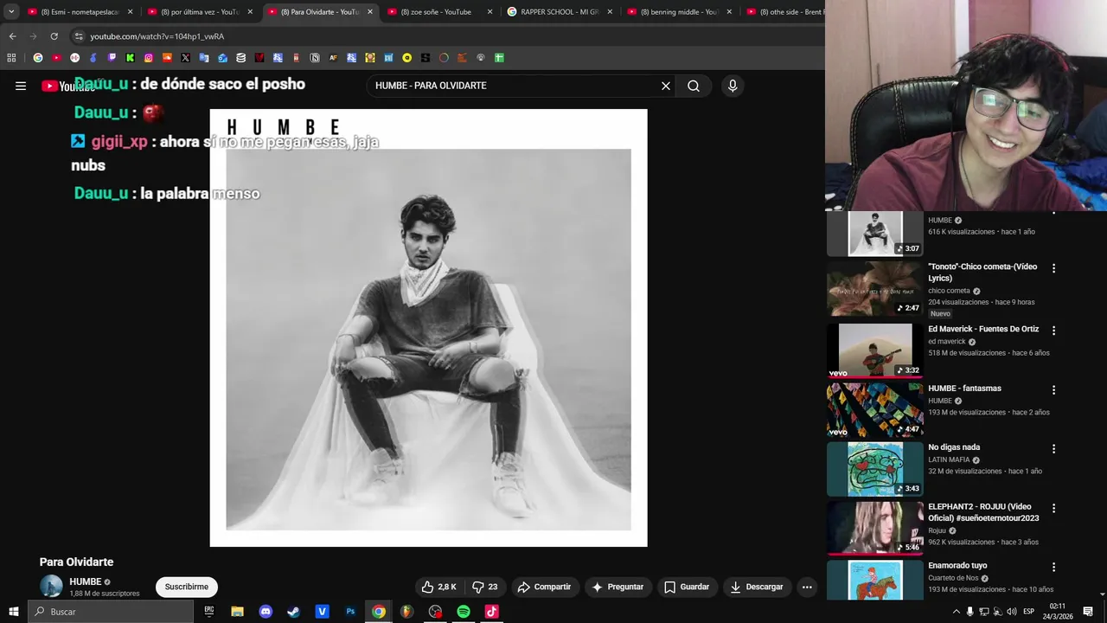Click the magnifier search button
1107x623 pixels.
[694, 86]
